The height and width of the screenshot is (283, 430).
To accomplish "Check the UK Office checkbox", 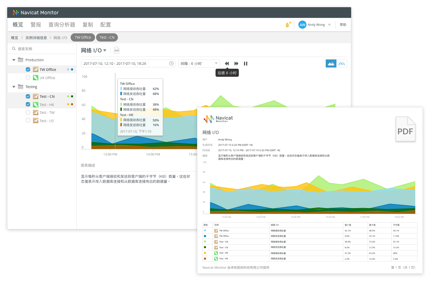I will [28, 77].
